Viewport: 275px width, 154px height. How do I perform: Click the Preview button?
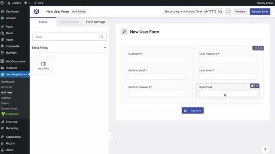(240, 12)
